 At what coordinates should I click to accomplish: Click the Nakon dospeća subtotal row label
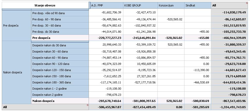click(x=60, y=101)
